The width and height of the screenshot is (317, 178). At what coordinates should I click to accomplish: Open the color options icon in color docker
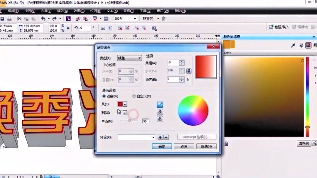coord(301,45)
